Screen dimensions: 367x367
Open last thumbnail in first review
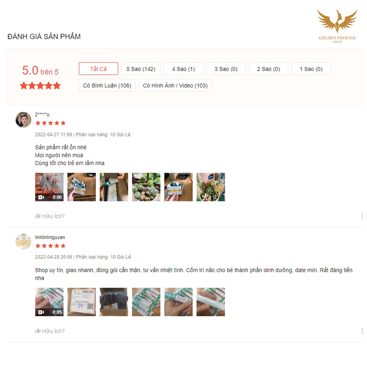click(x=211, y=187)
